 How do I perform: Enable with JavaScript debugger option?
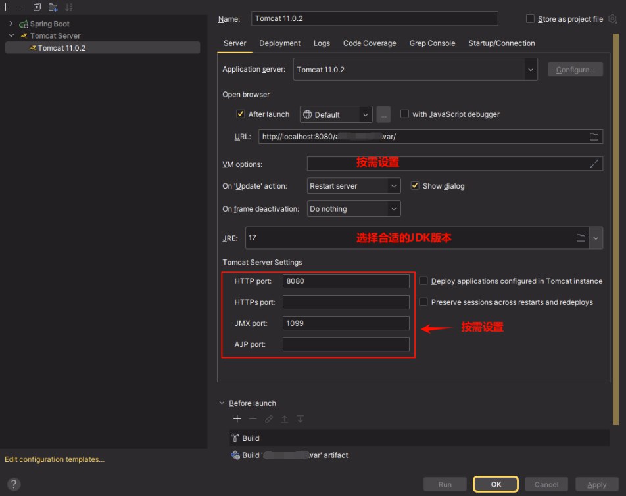pyautogui.click(x=405, y=114)
